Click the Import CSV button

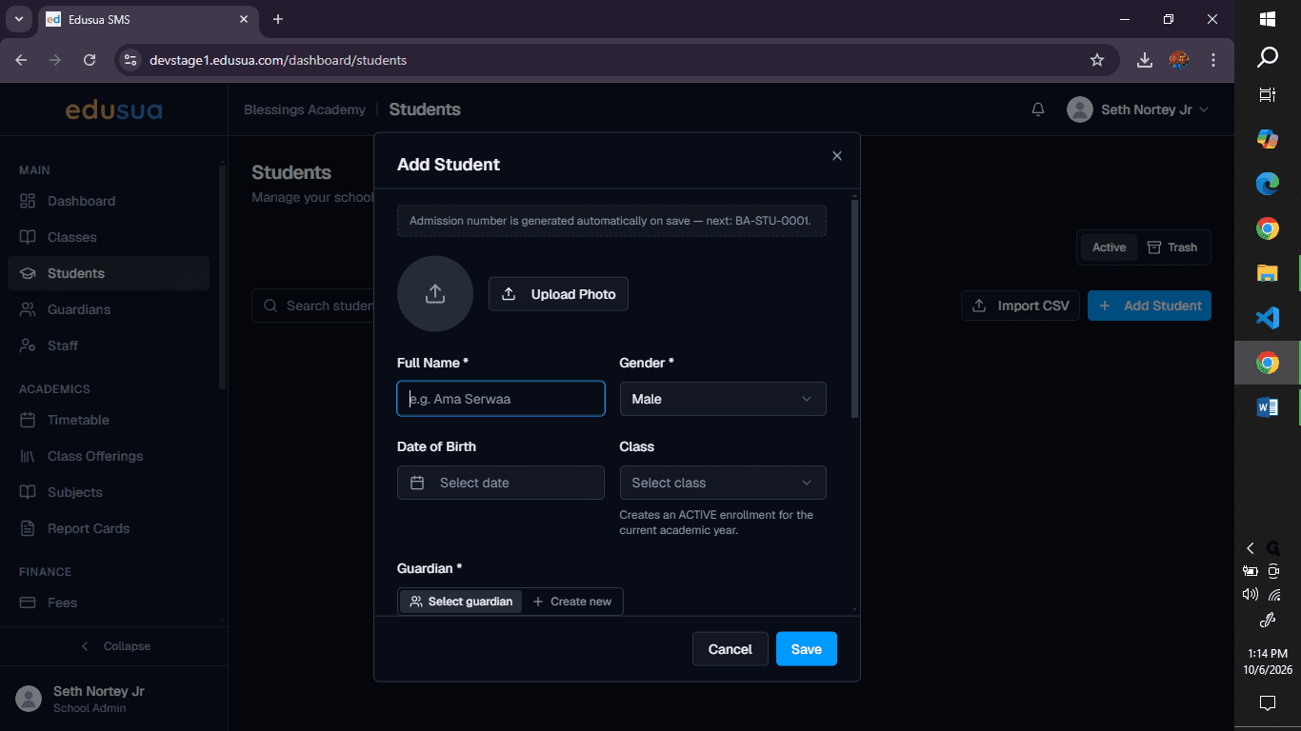point(1021,306)
